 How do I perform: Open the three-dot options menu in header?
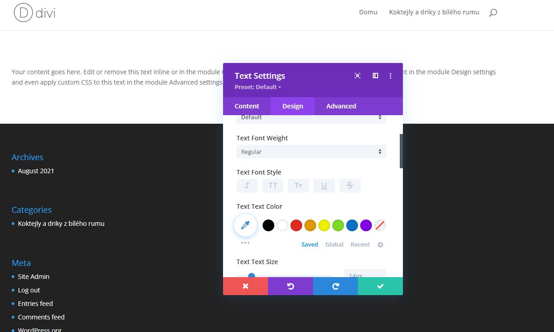390,76
